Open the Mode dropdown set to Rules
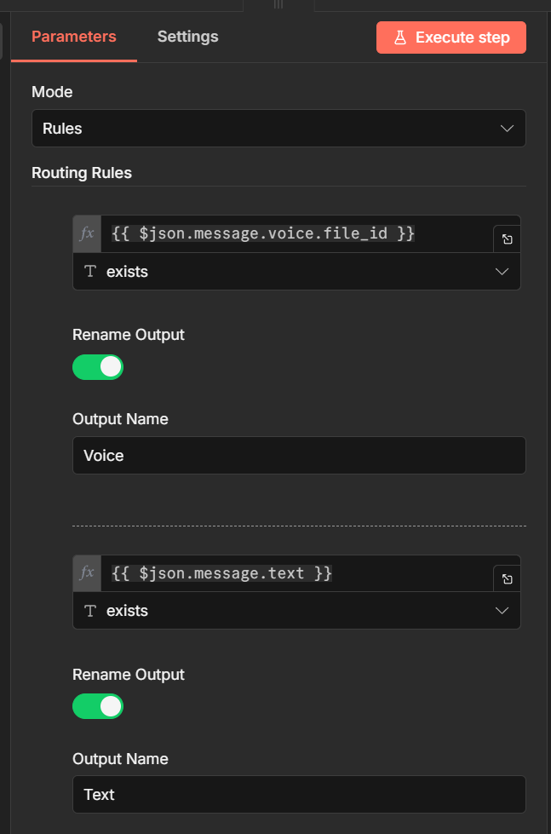Viewport: 551px width, 834px height. [x=278, y=129]
